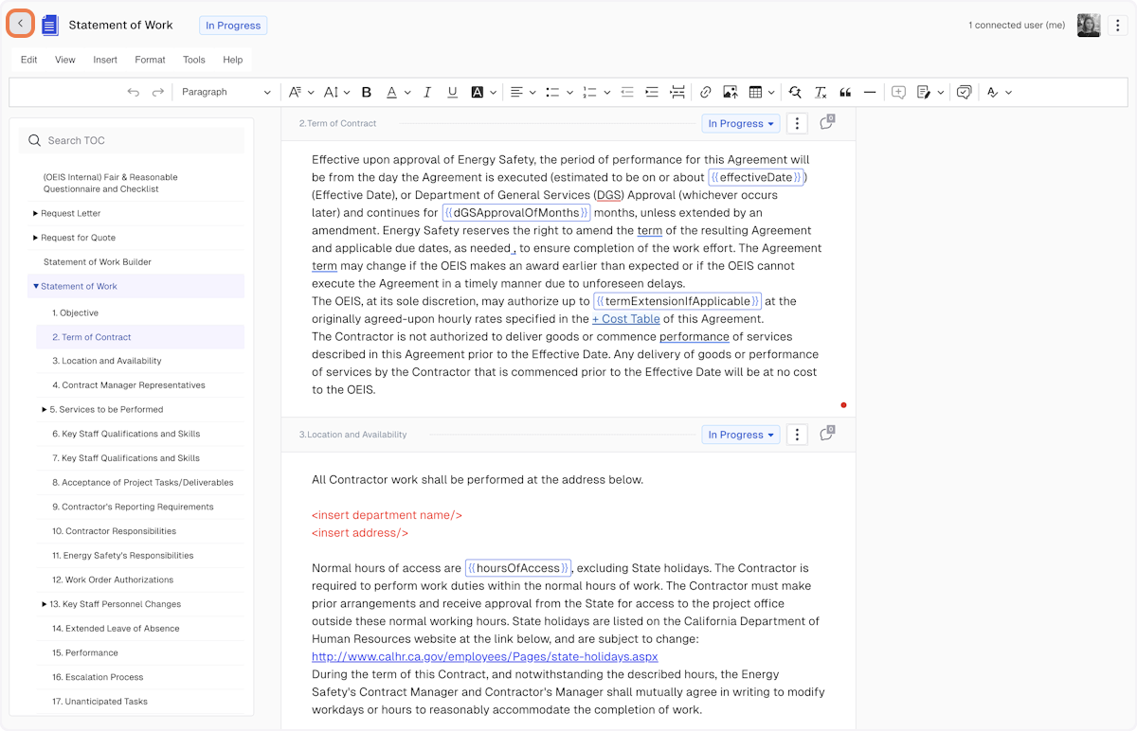Click the numbered list icon
This screenshot has height=731, width=1137.
pyautogui.click(x=589, y=92)
